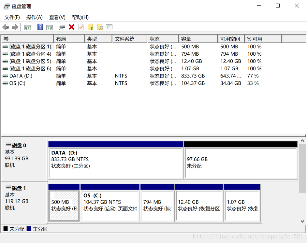The height and width of the screenshot is (243, 307).
Task: Click the folder with magnifier icon
Action: point(100,27)
